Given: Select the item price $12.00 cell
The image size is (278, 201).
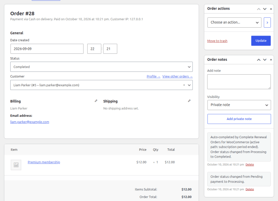Looking at the screenshot, I should coord(141,162).
